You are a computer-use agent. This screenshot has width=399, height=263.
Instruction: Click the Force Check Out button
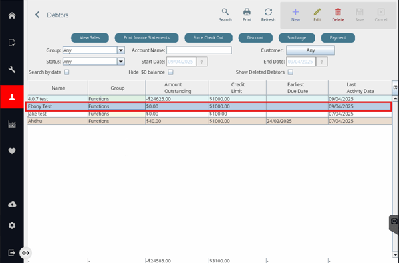click(x=208, y=38)
